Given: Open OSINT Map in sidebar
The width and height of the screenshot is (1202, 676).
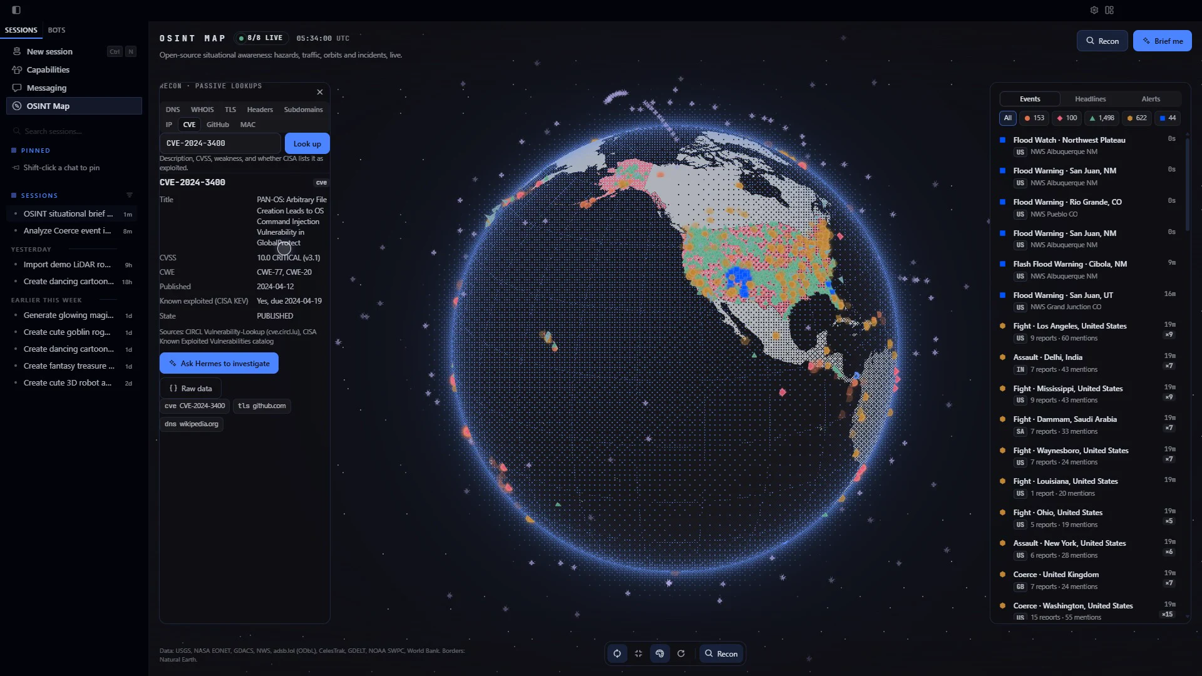Looking at the screenshot, I should 74,106.
